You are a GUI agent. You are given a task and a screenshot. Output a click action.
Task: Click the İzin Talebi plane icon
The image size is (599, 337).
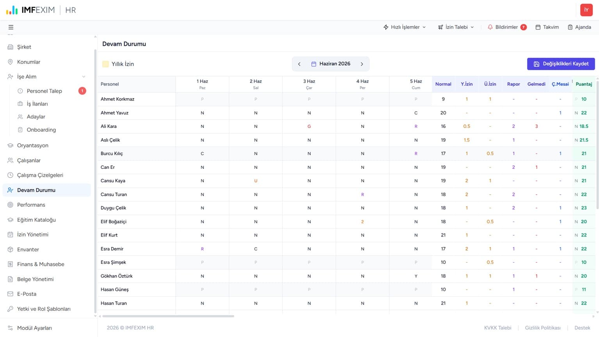tap(440, 27)
